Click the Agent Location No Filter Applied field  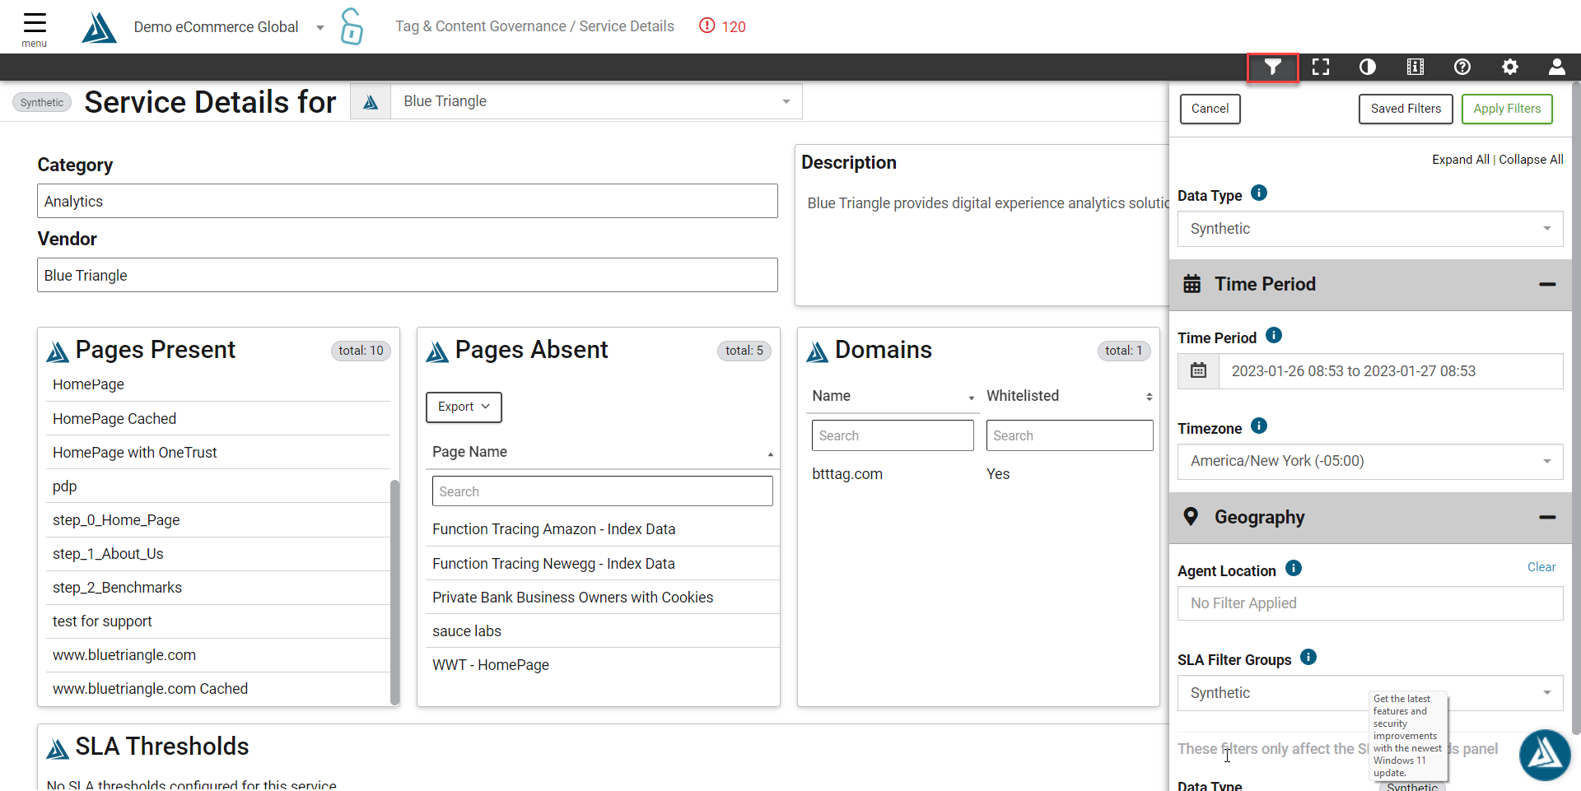pos(1370,603)
